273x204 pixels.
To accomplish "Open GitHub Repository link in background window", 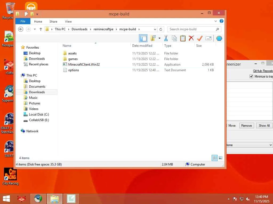I will pos(263,71).
